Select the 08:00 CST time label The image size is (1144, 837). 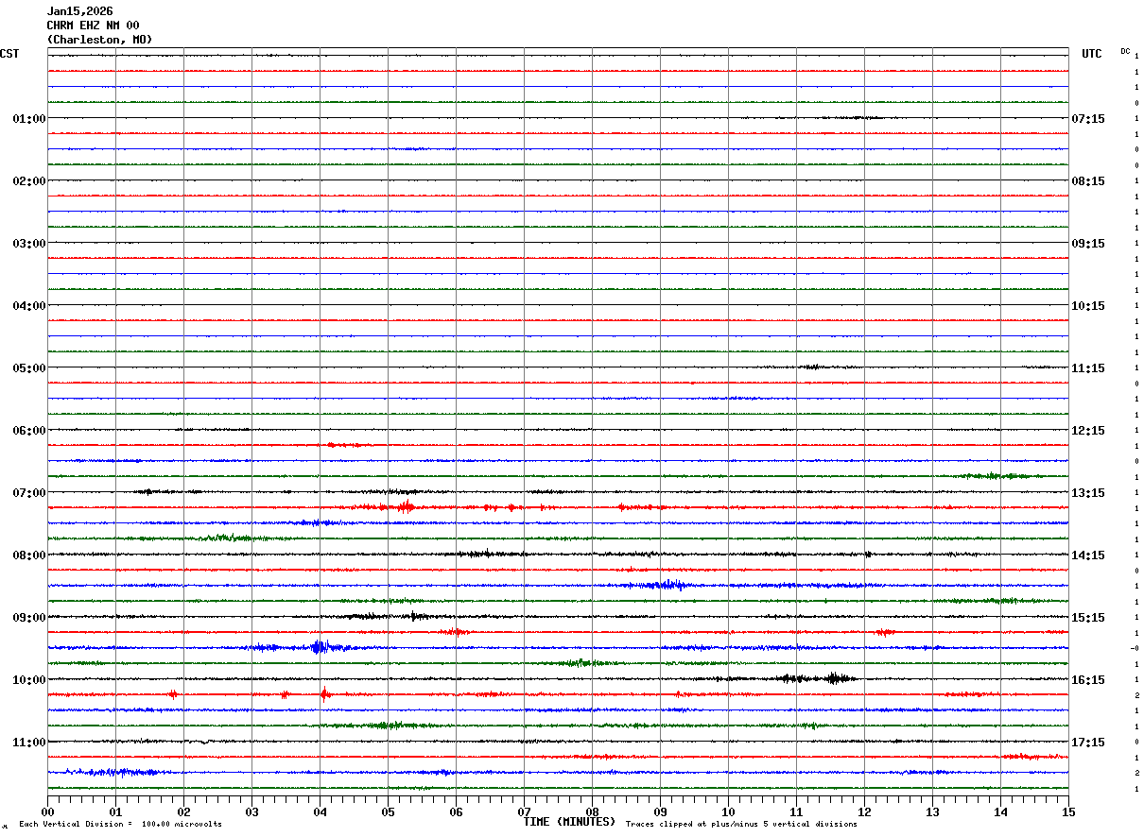coord(29,555)
